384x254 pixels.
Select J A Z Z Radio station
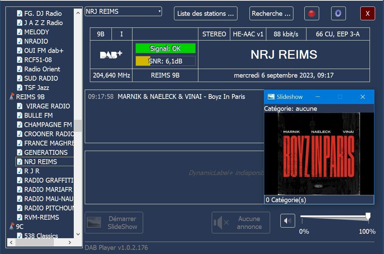click(x=43, y=23)
